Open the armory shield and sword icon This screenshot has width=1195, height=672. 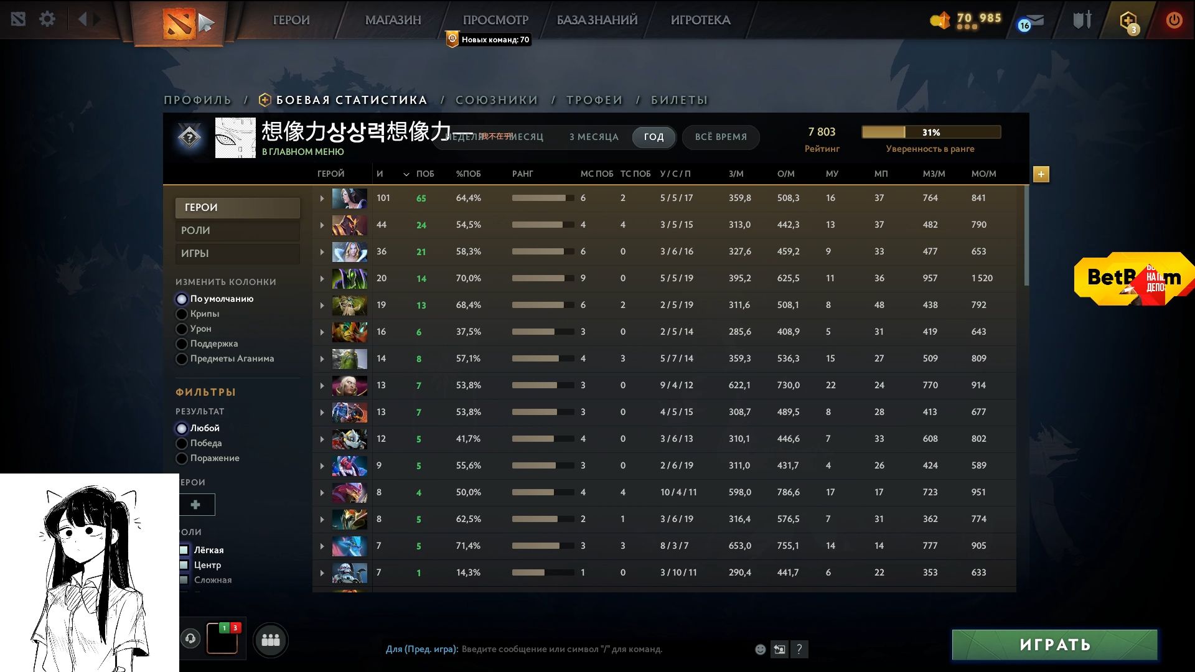(1082, 20)
